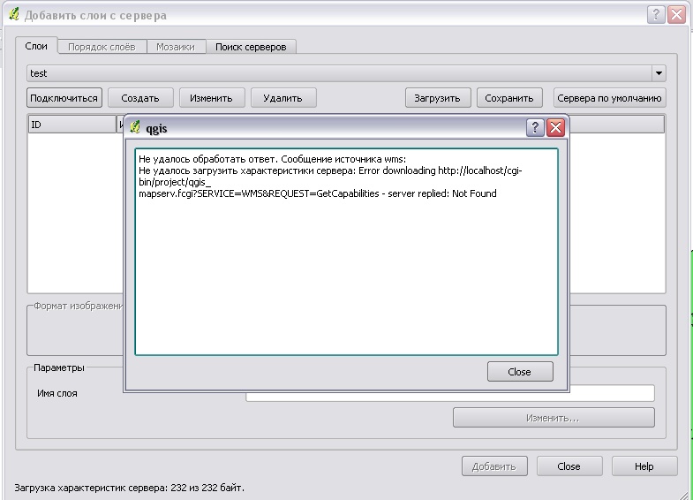The image size is (693, 500).
Task: Close the Add layers from server window
Action: [x=676, y=15]
